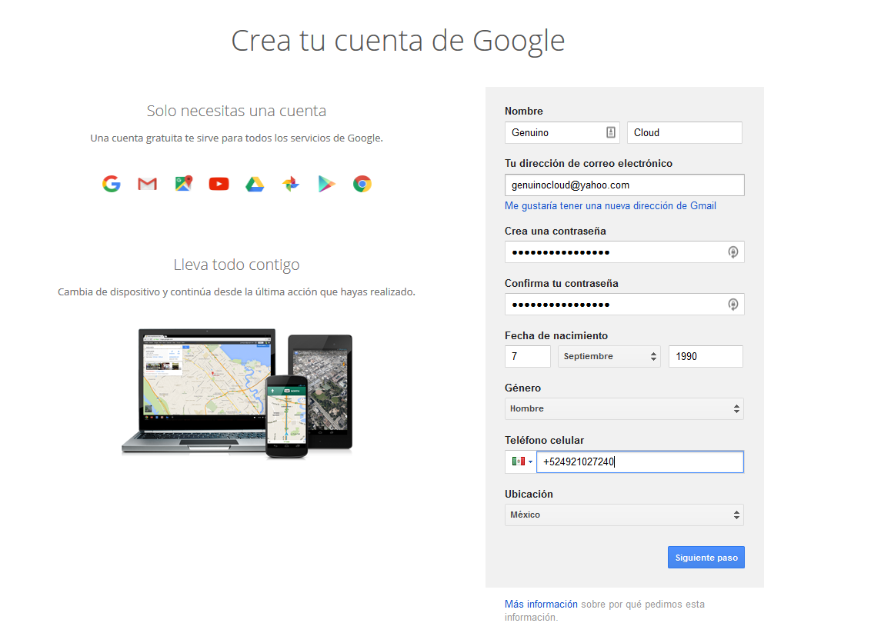Click the 'Teléfono celular' label
Image resolution: width=891 pixels, height=633 pixels.
[545, 441]
